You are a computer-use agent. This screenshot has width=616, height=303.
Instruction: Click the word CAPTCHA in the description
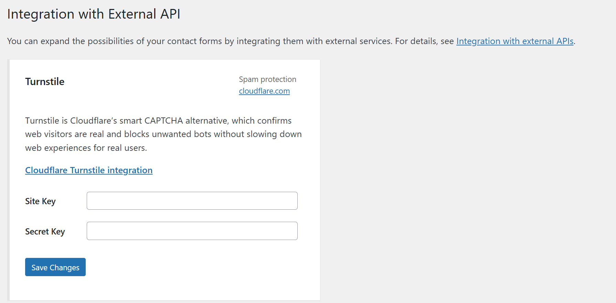(x=163, y=121)
